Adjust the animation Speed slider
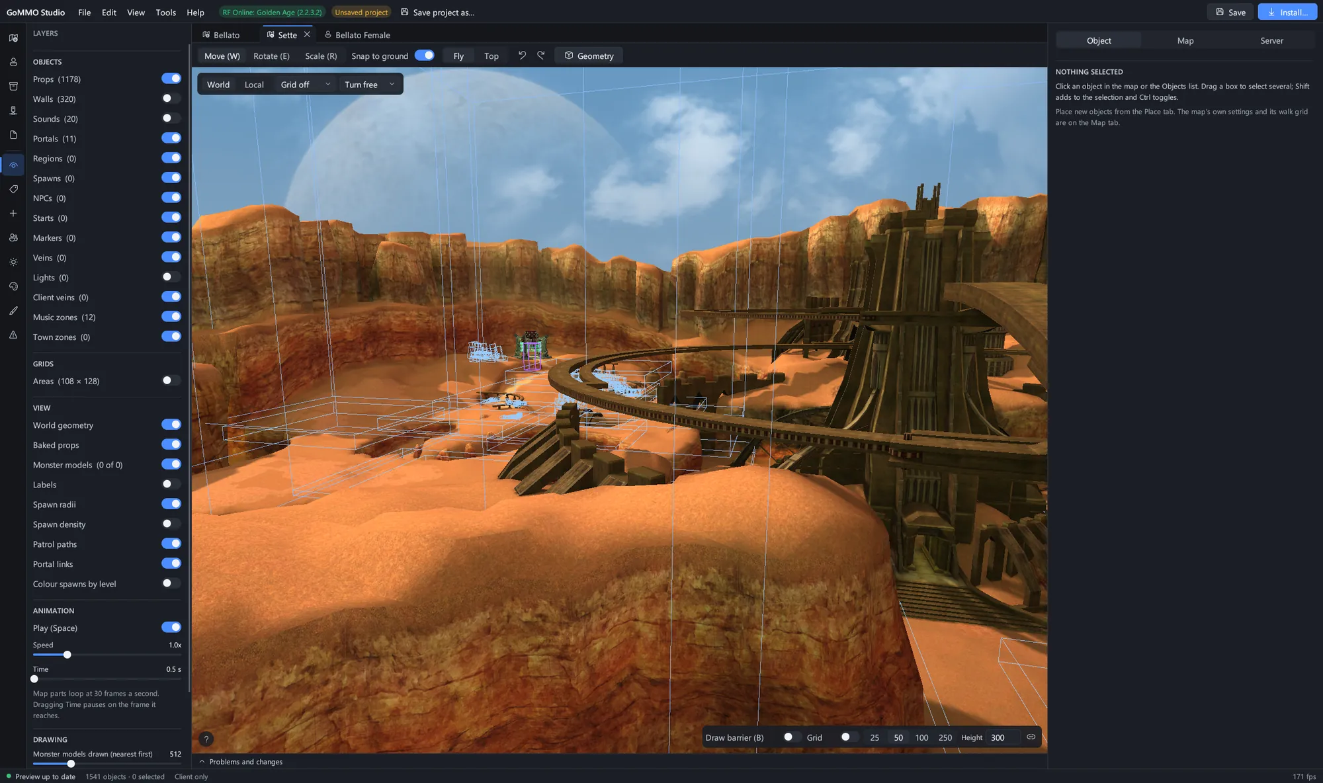 click(107, 655)
